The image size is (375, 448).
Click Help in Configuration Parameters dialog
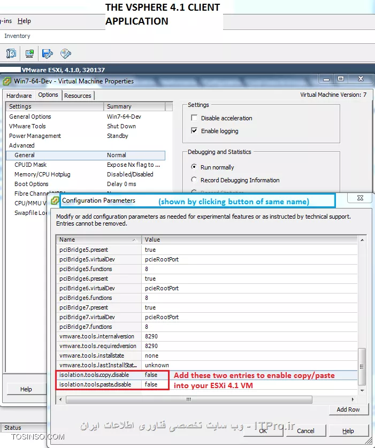click(x=348, y=431)
